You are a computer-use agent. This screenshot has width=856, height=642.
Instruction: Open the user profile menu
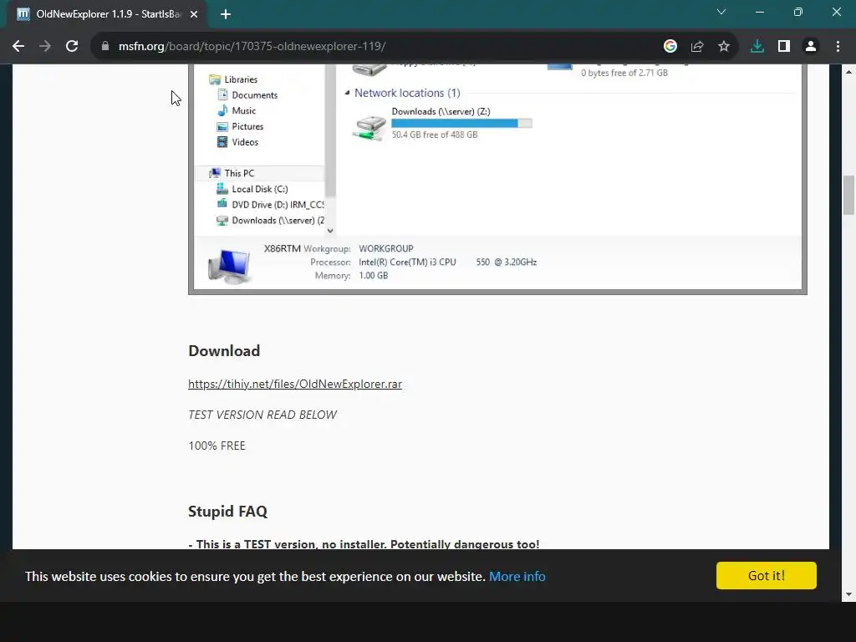(811, 47)
